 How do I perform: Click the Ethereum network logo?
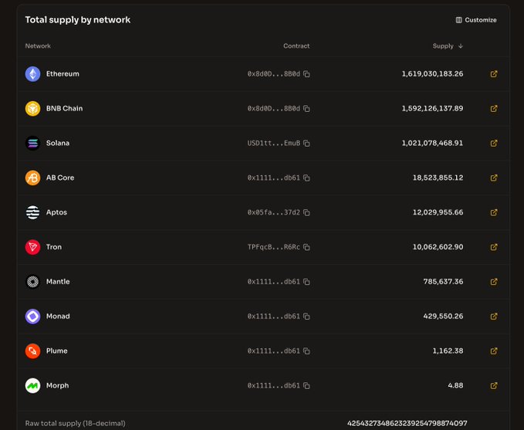click(32, 74)
